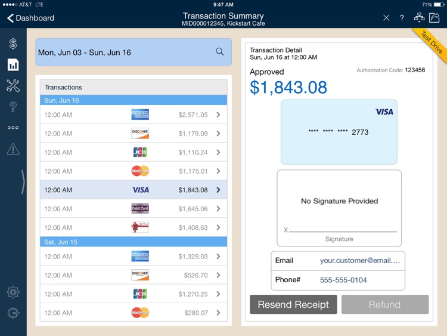Tap the Debit Card logo on $1,645.06 row
The height and width of the screenshot is (336, 447).
pyautogui.click(x=140, y=208)
